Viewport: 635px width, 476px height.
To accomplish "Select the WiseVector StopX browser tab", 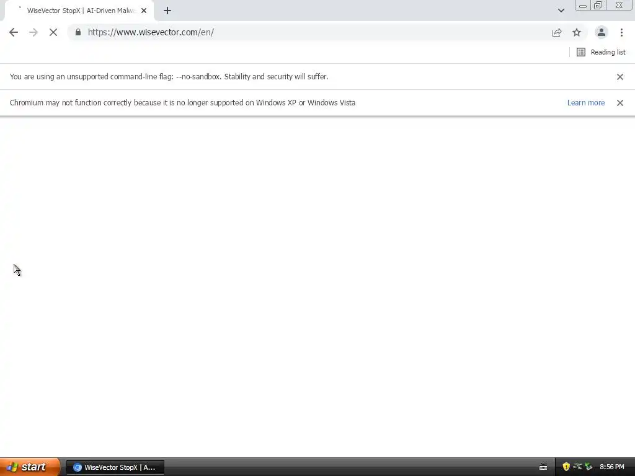I will (x=79, y=11).
